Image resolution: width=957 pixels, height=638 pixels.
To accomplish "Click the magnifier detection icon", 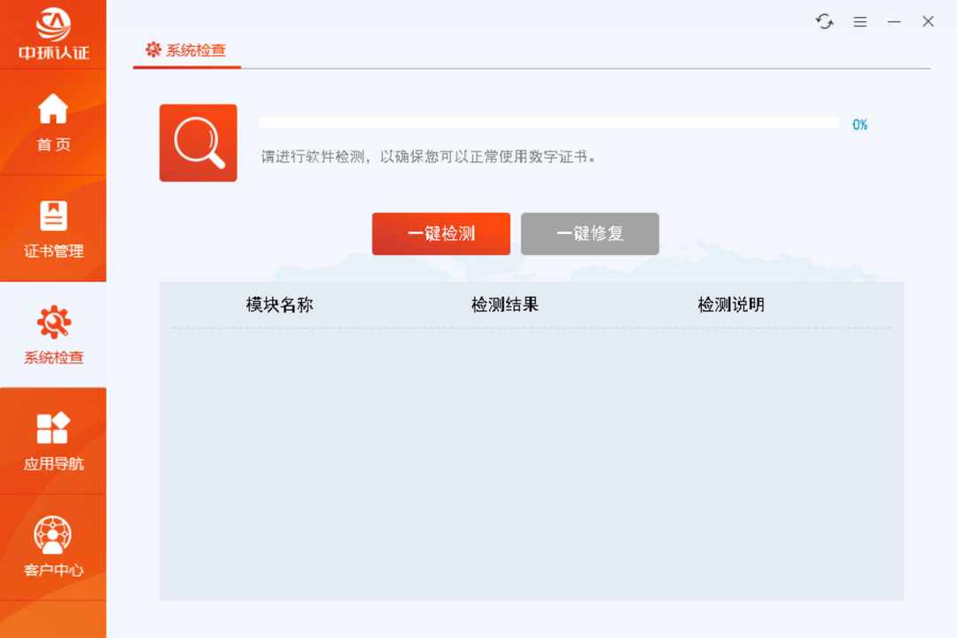I will tap(198, 144).
